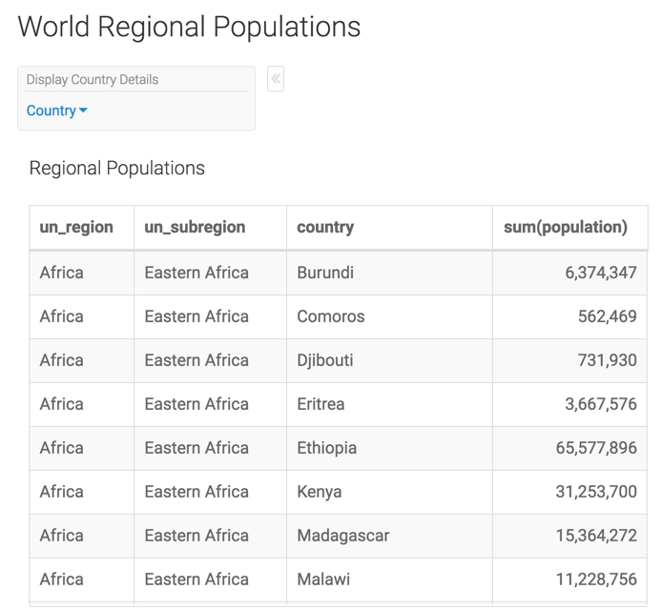Image resolution: width=662 pixels, height=610 pixels.
Task: Click Ethiopia's population value 65,577,896
Action: 596,448
